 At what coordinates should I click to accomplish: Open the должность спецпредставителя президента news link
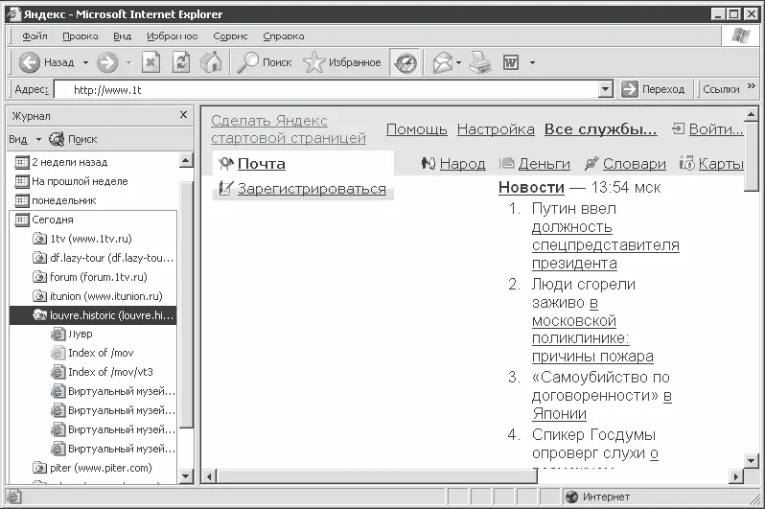pos(606,245)
